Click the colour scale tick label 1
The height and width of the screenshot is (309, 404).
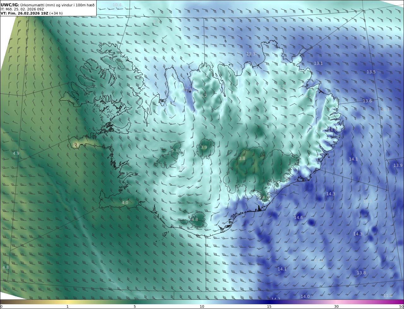(68, 307)
